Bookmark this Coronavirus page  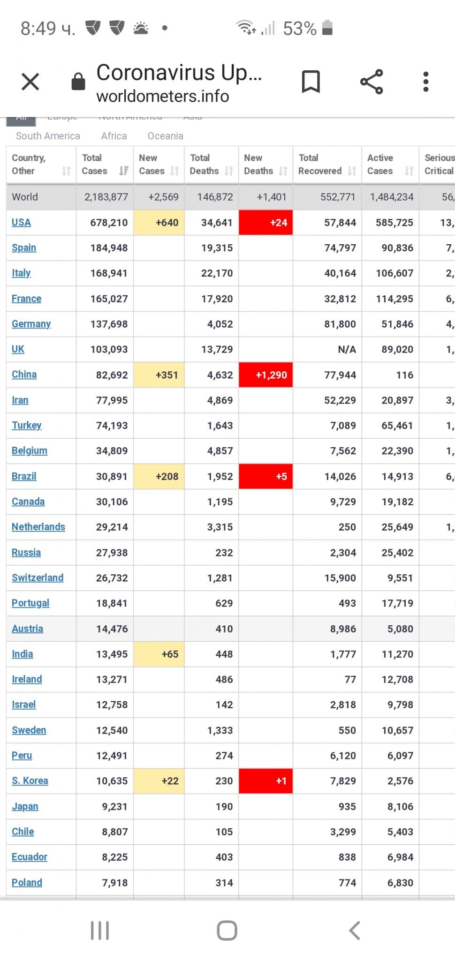click(x=311, y=82)
